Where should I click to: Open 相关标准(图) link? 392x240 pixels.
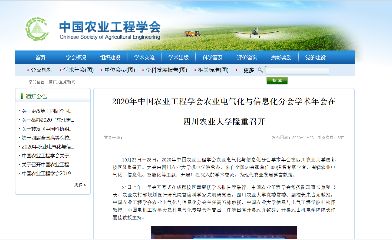(213, 70)
